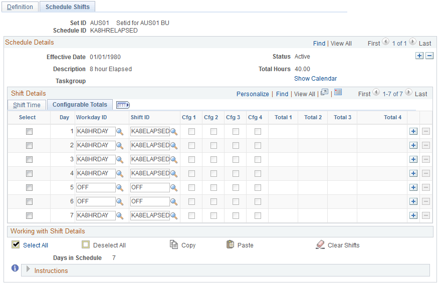Toggle Cfg 1 checkbox for day 1
Screen dimensions: 439x284
tap(191, 132)
